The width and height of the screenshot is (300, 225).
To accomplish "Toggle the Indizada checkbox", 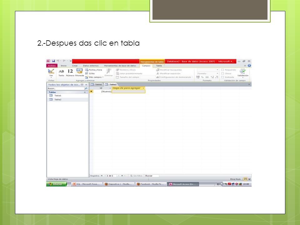I will click(x=222, y=77).
